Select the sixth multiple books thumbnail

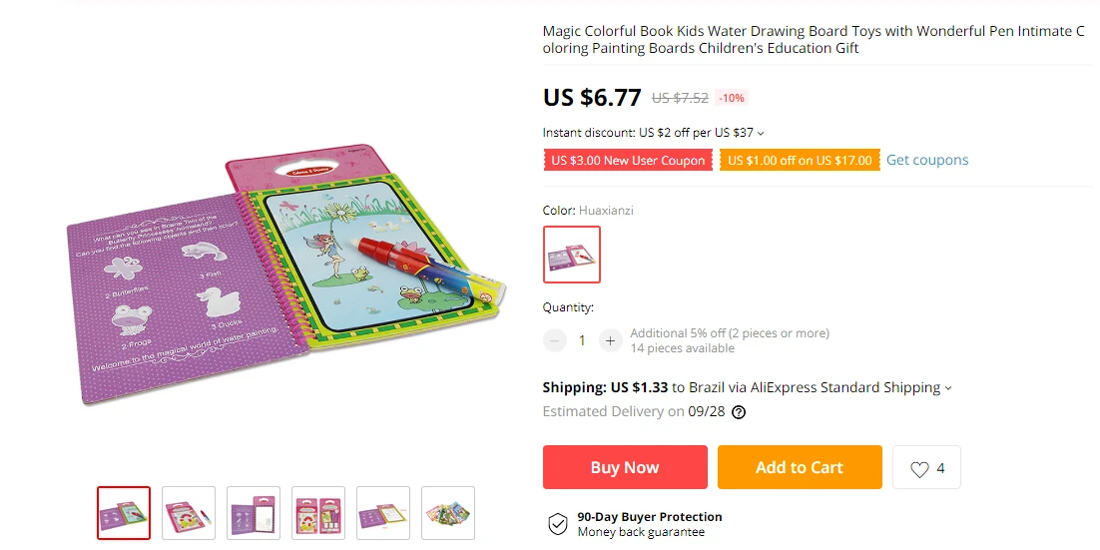[448, 513]
